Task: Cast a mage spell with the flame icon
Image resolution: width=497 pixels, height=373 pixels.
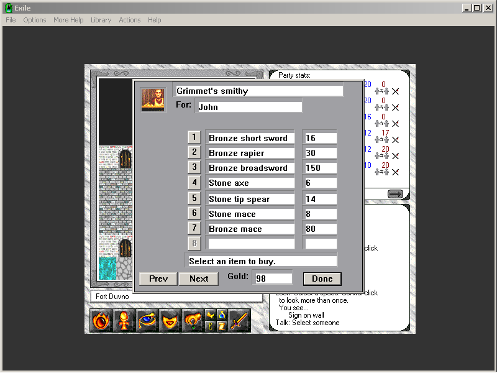Action: coord(101,321)
